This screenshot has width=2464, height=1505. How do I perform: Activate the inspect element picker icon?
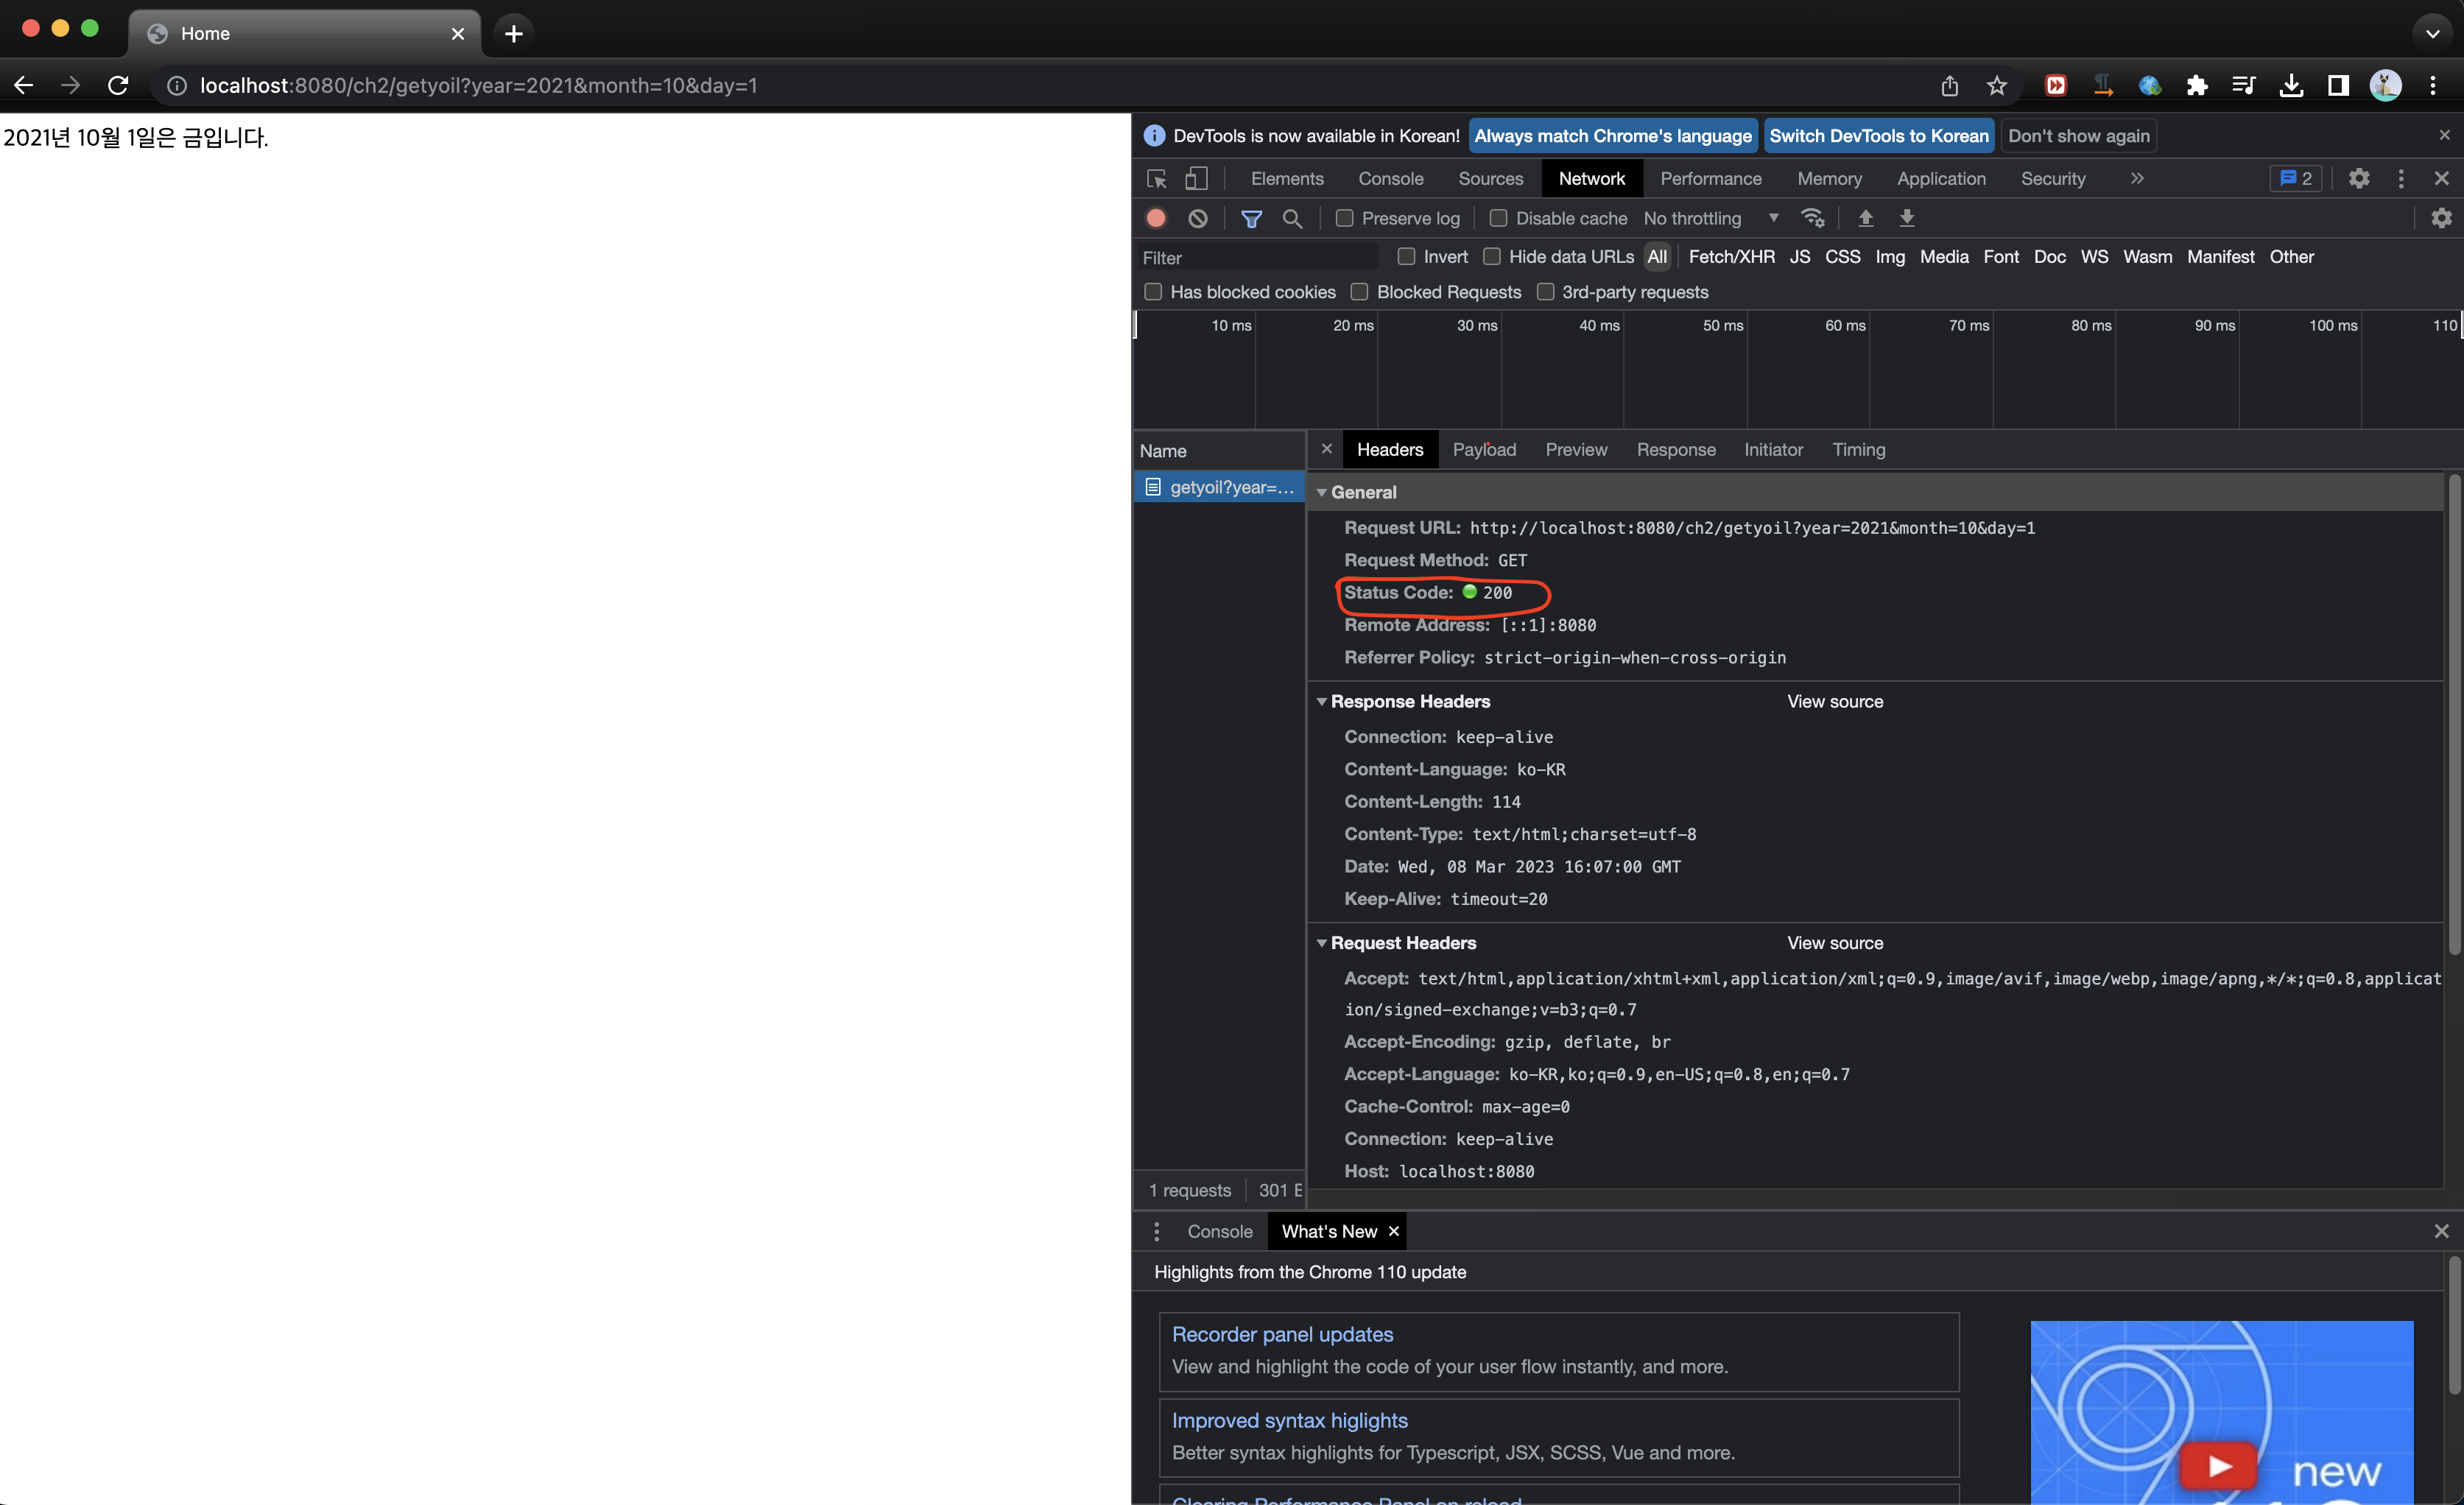[x=1157, y=179]
